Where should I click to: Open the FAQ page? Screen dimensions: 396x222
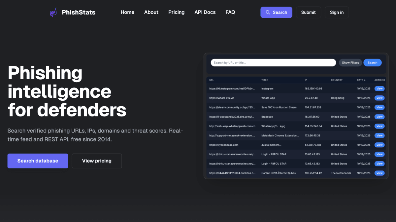(230, 12)
